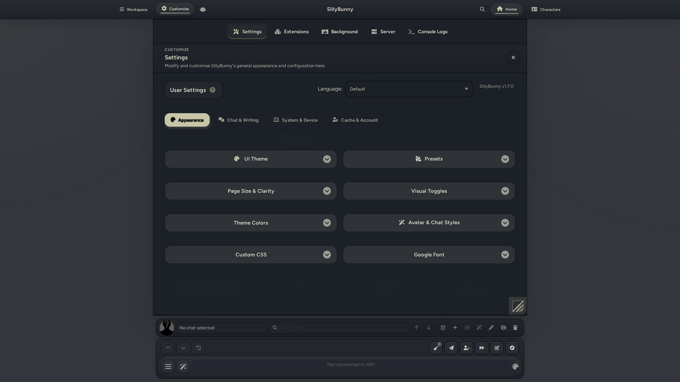Click the Search chat input field
The width and height of the screenshot is (680, 382).
point(339,328)
